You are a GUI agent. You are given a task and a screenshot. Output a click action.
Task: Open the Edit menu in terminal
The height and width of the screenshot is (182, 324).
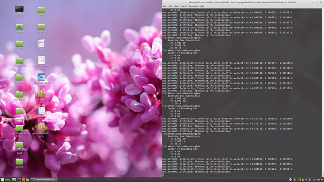[170, 6]
